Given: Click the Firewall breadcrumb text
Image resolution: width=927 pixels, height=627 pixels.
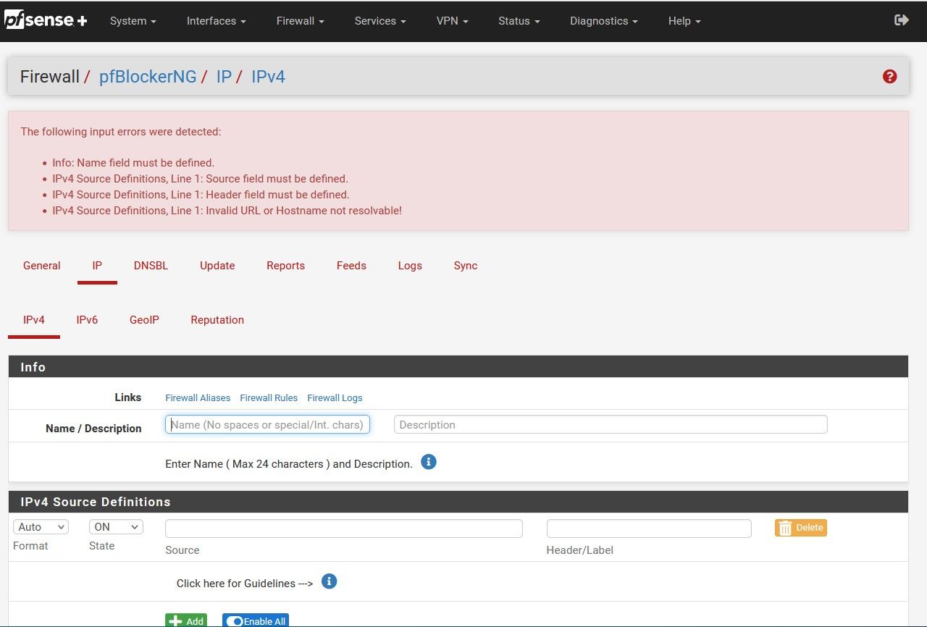Looking at the screenshot, I should pyautogui.click(x=49, y=76).
